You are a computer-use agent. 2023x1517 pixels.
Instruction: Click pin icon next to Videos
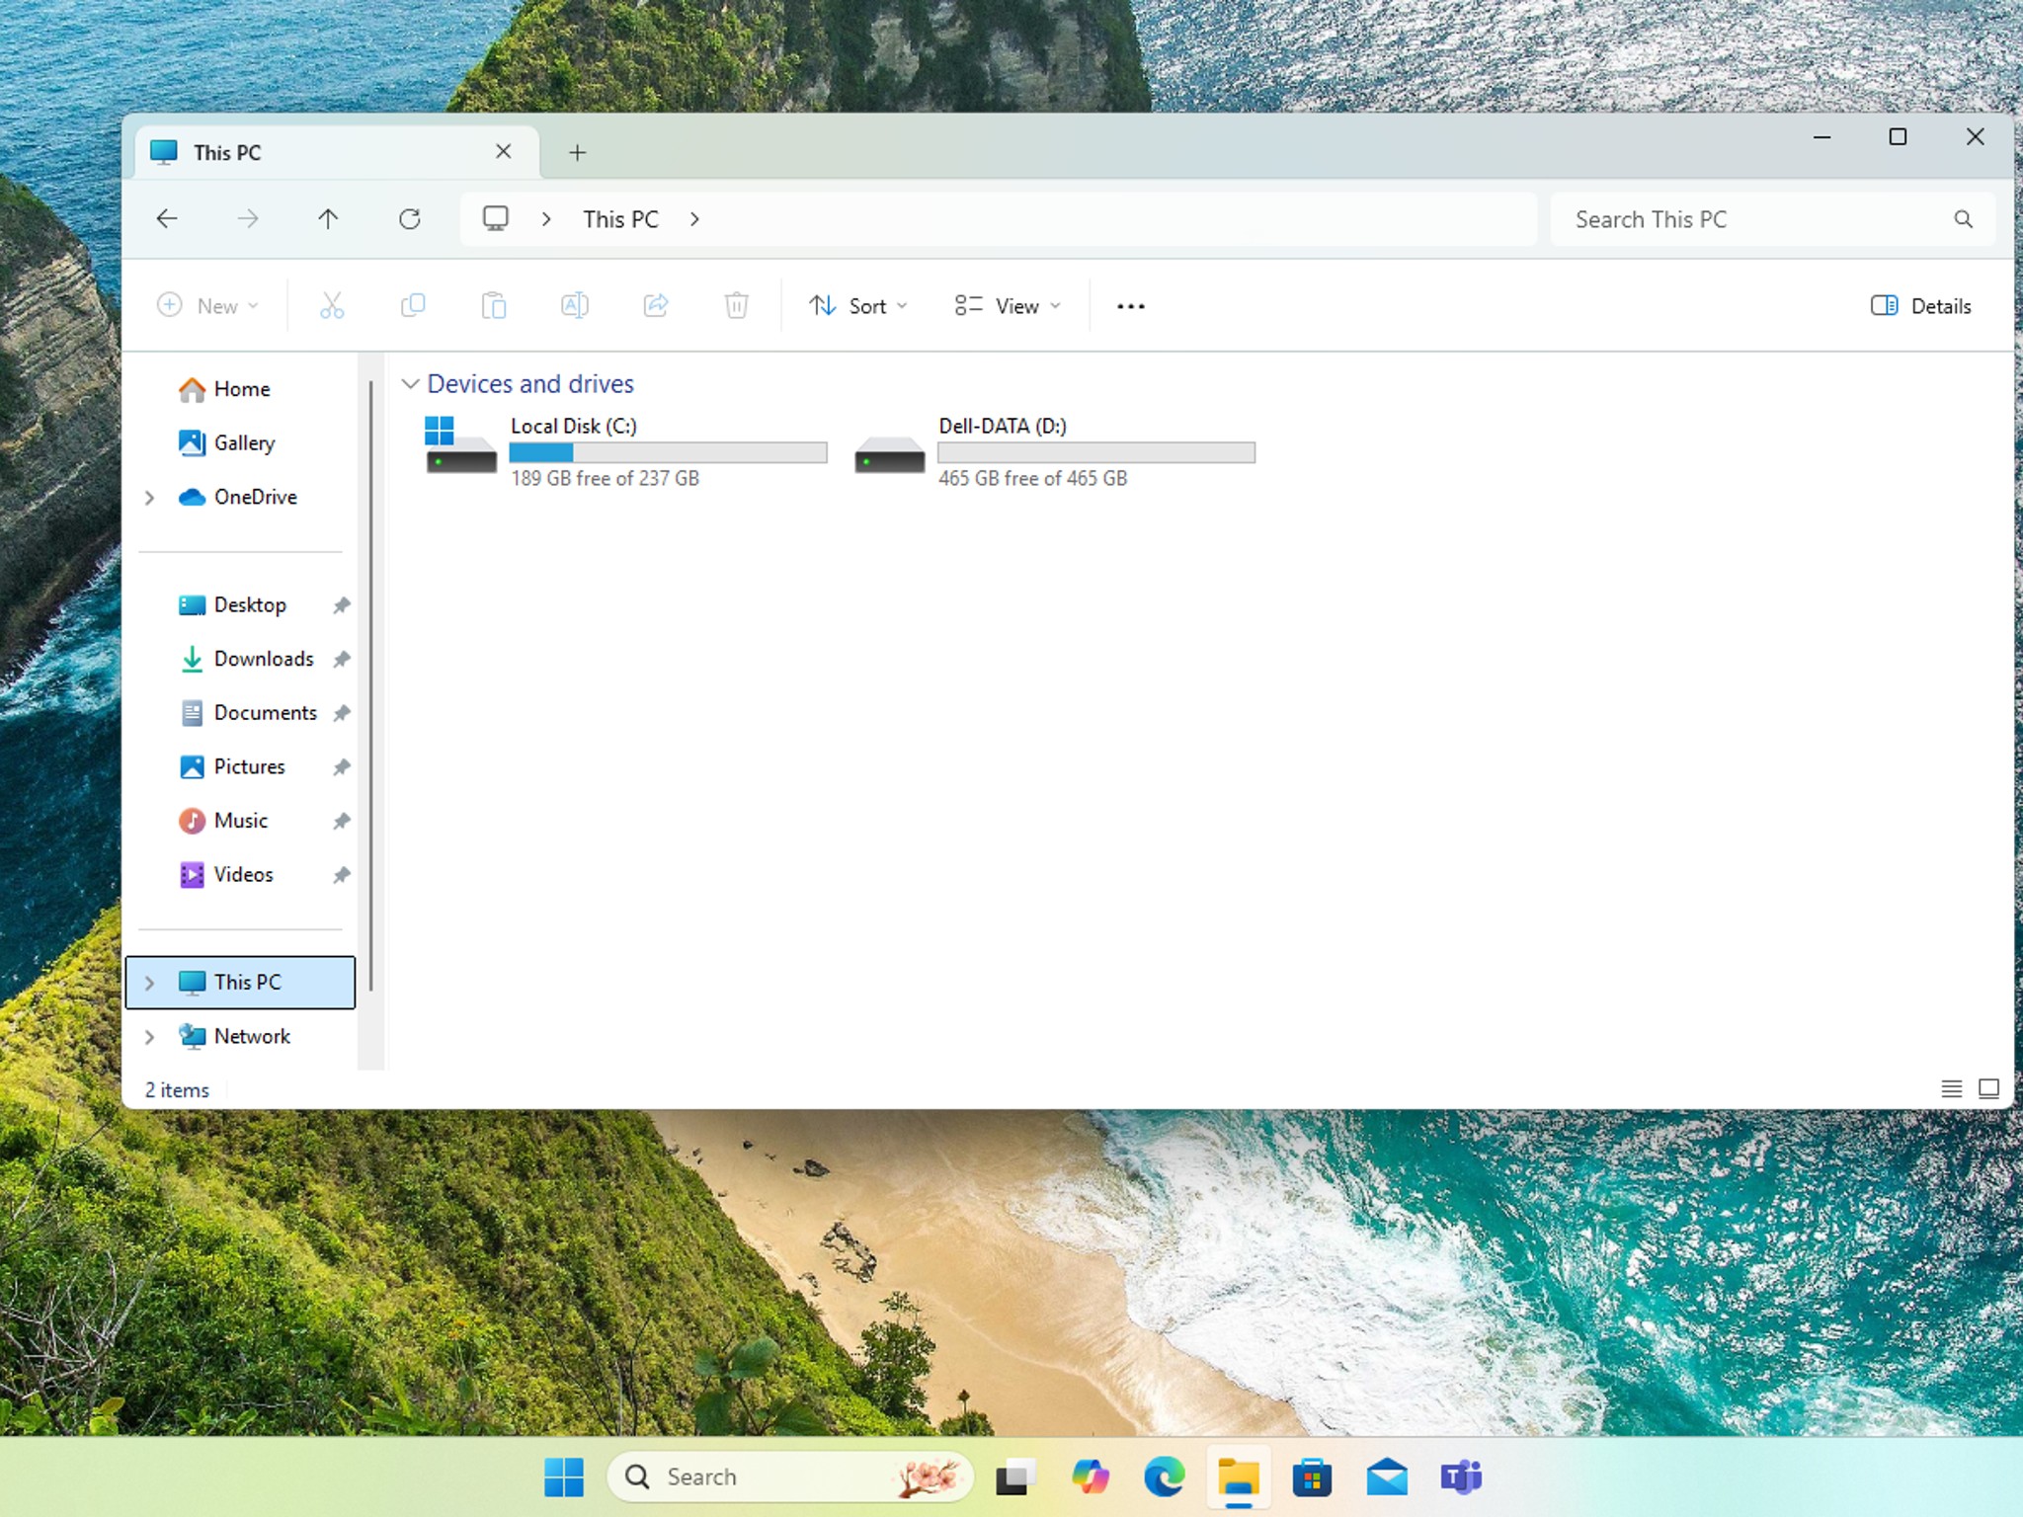[341, 875]
